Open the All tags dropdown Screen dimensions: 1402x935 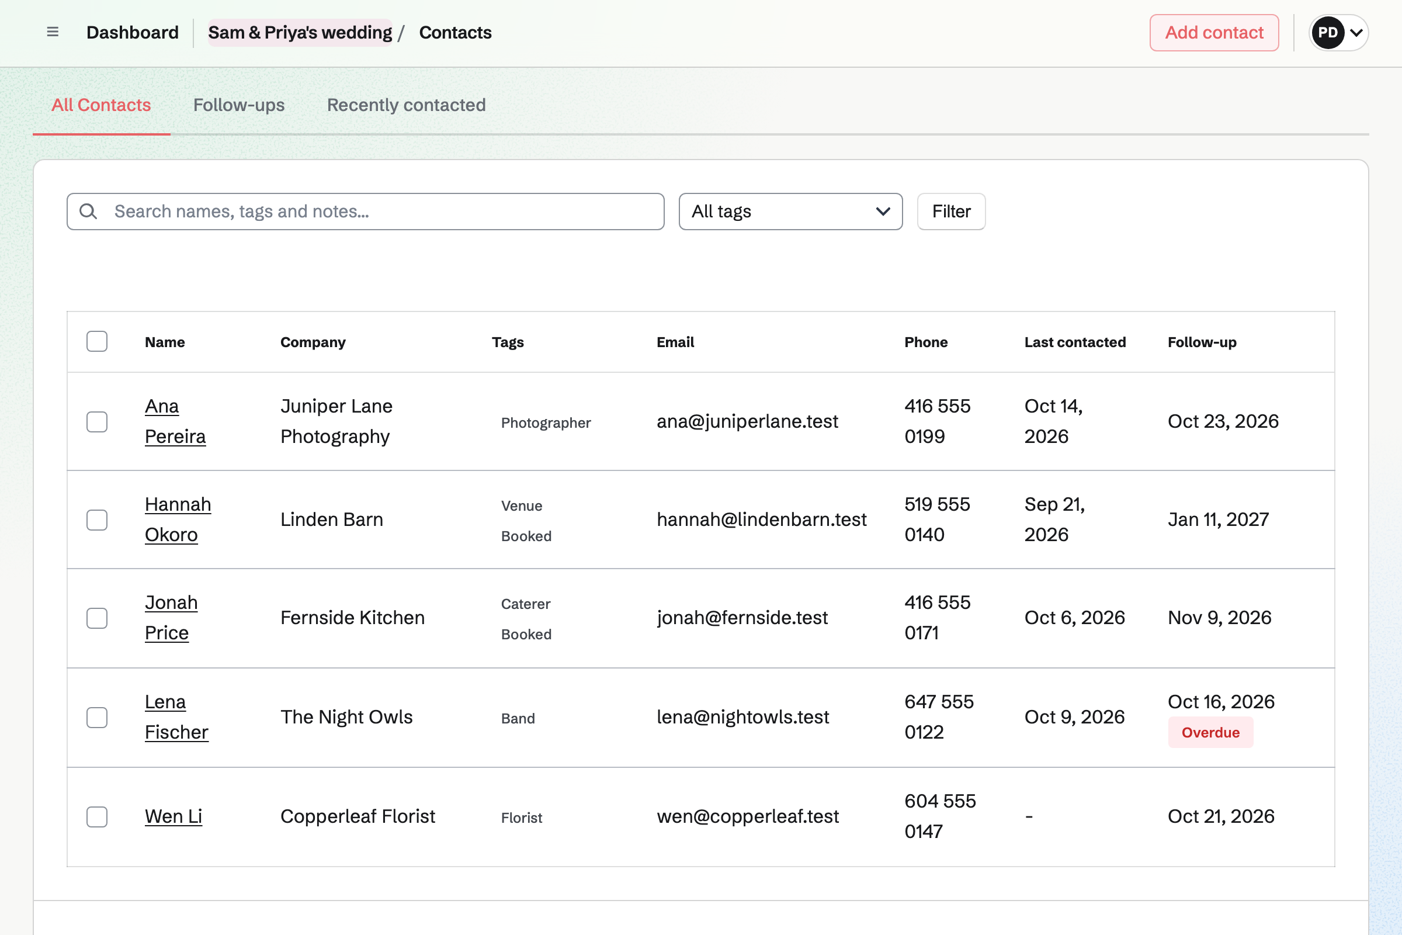pyautogui.click(x=790, y=211)
